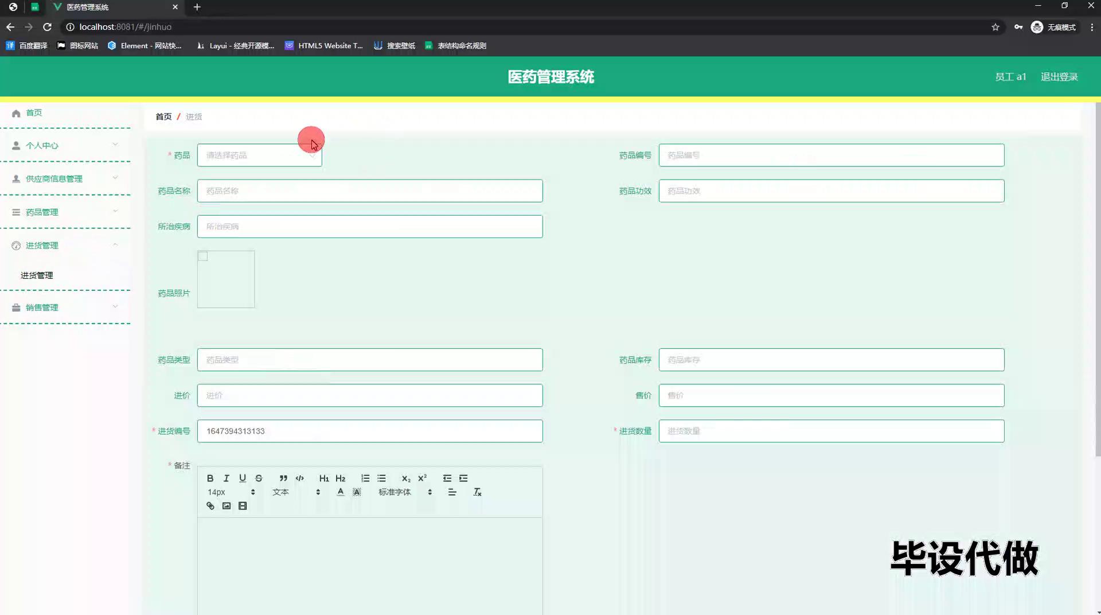Insert a link with the link icon
1101x615 pixels.
pos(210,505)
